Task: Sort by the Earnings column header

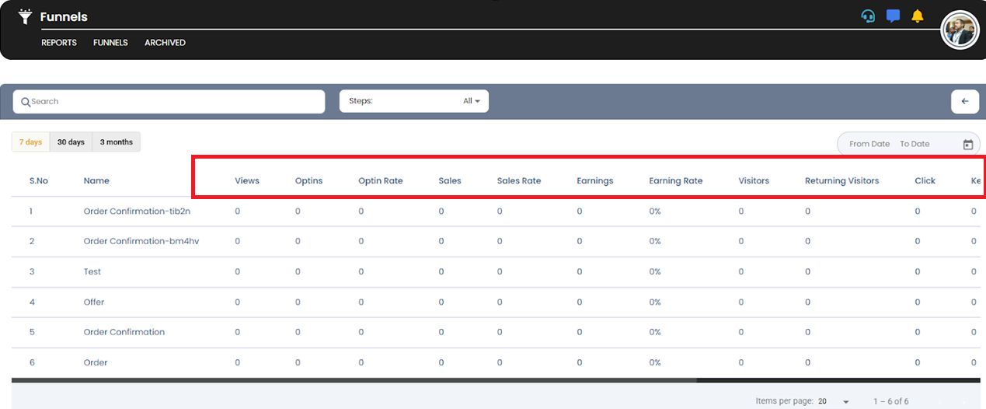Action: pyautogui.click(x=594, y=180)
